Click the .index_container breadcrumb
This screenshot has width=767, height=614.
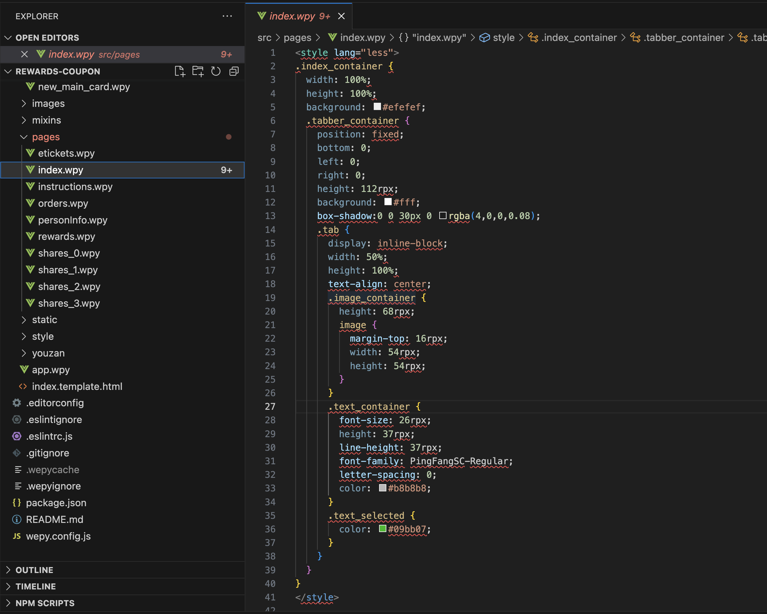click(572, 38)
